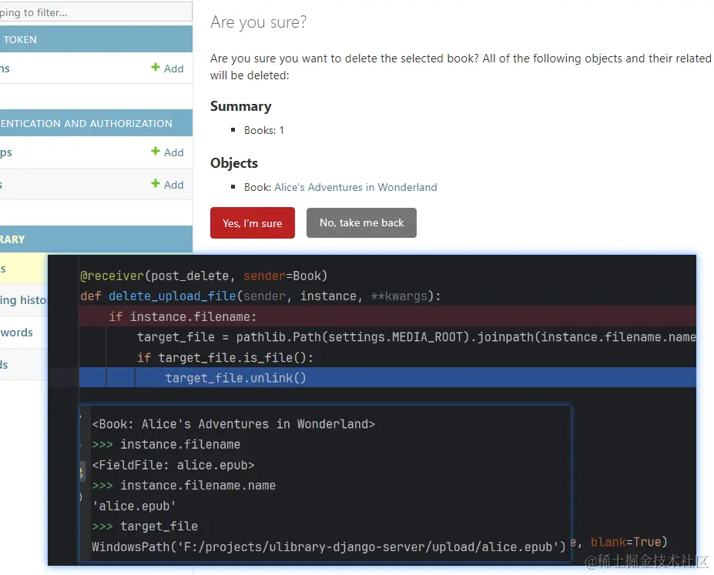Click the delete_upload_file function name
Screen dimensions: 714x575
(x=172, y=296)
